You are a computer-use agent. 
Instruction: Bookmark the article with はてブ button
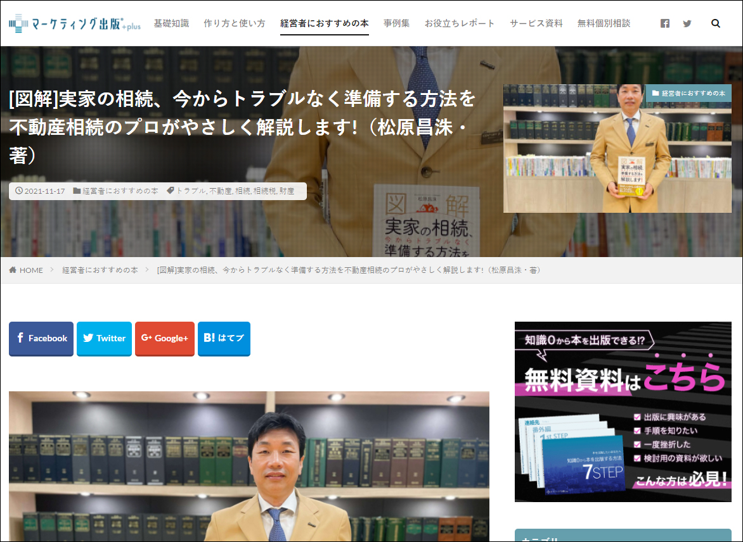(224, 339)
